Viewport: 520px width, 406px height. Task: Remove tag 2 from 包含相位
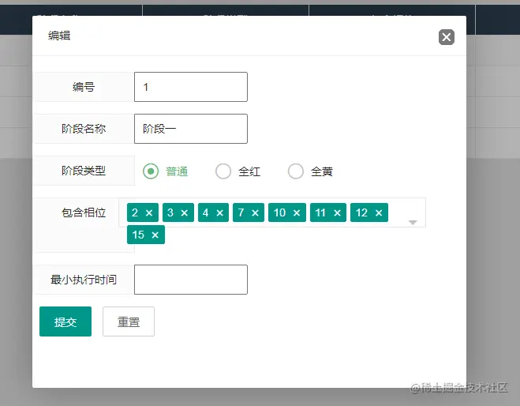149,212
